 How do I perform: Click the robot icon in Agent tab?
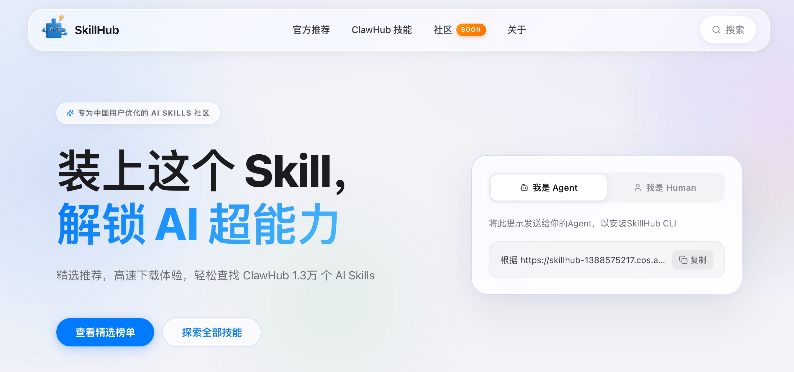[x=524, y=188]
